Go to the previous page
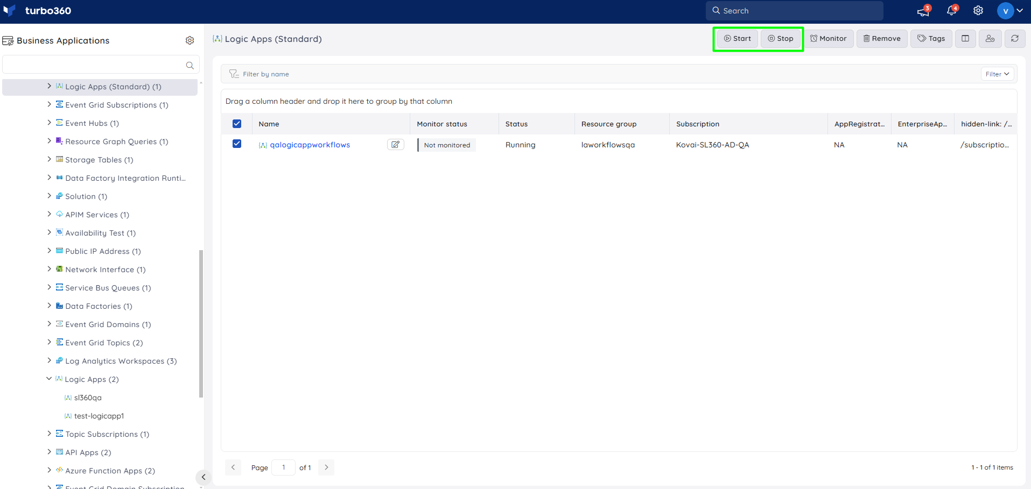This screenshot has height=489, width=1031. coord(233,467)
